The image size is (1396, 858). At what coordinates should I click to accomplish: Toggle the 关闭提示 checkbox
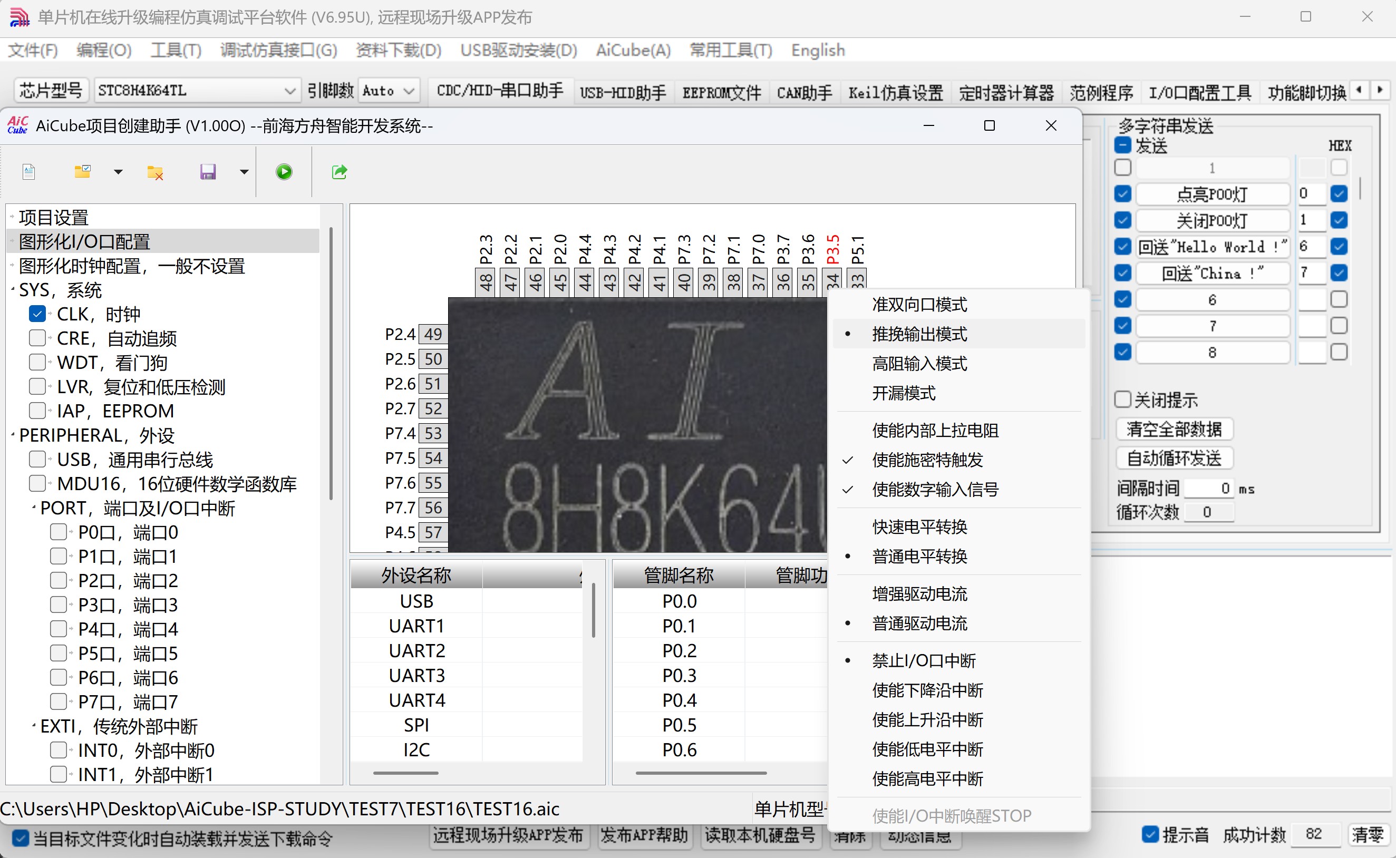tap(1122, 399)
